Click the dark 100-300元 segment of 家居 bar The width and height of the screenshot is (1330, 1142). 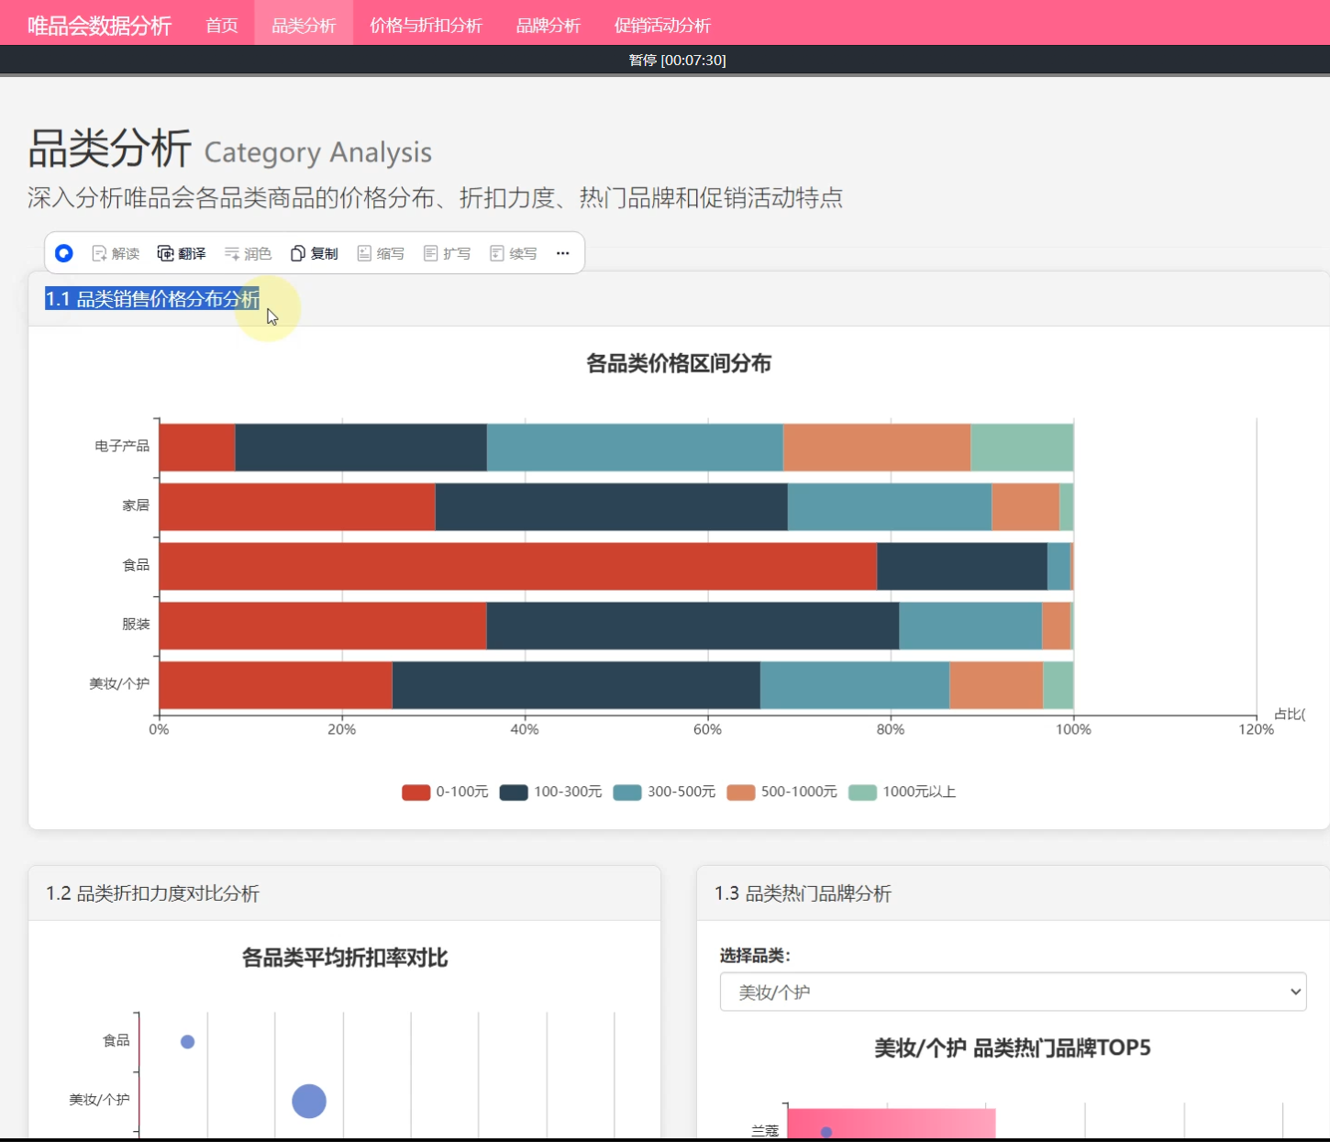point(611,507)
